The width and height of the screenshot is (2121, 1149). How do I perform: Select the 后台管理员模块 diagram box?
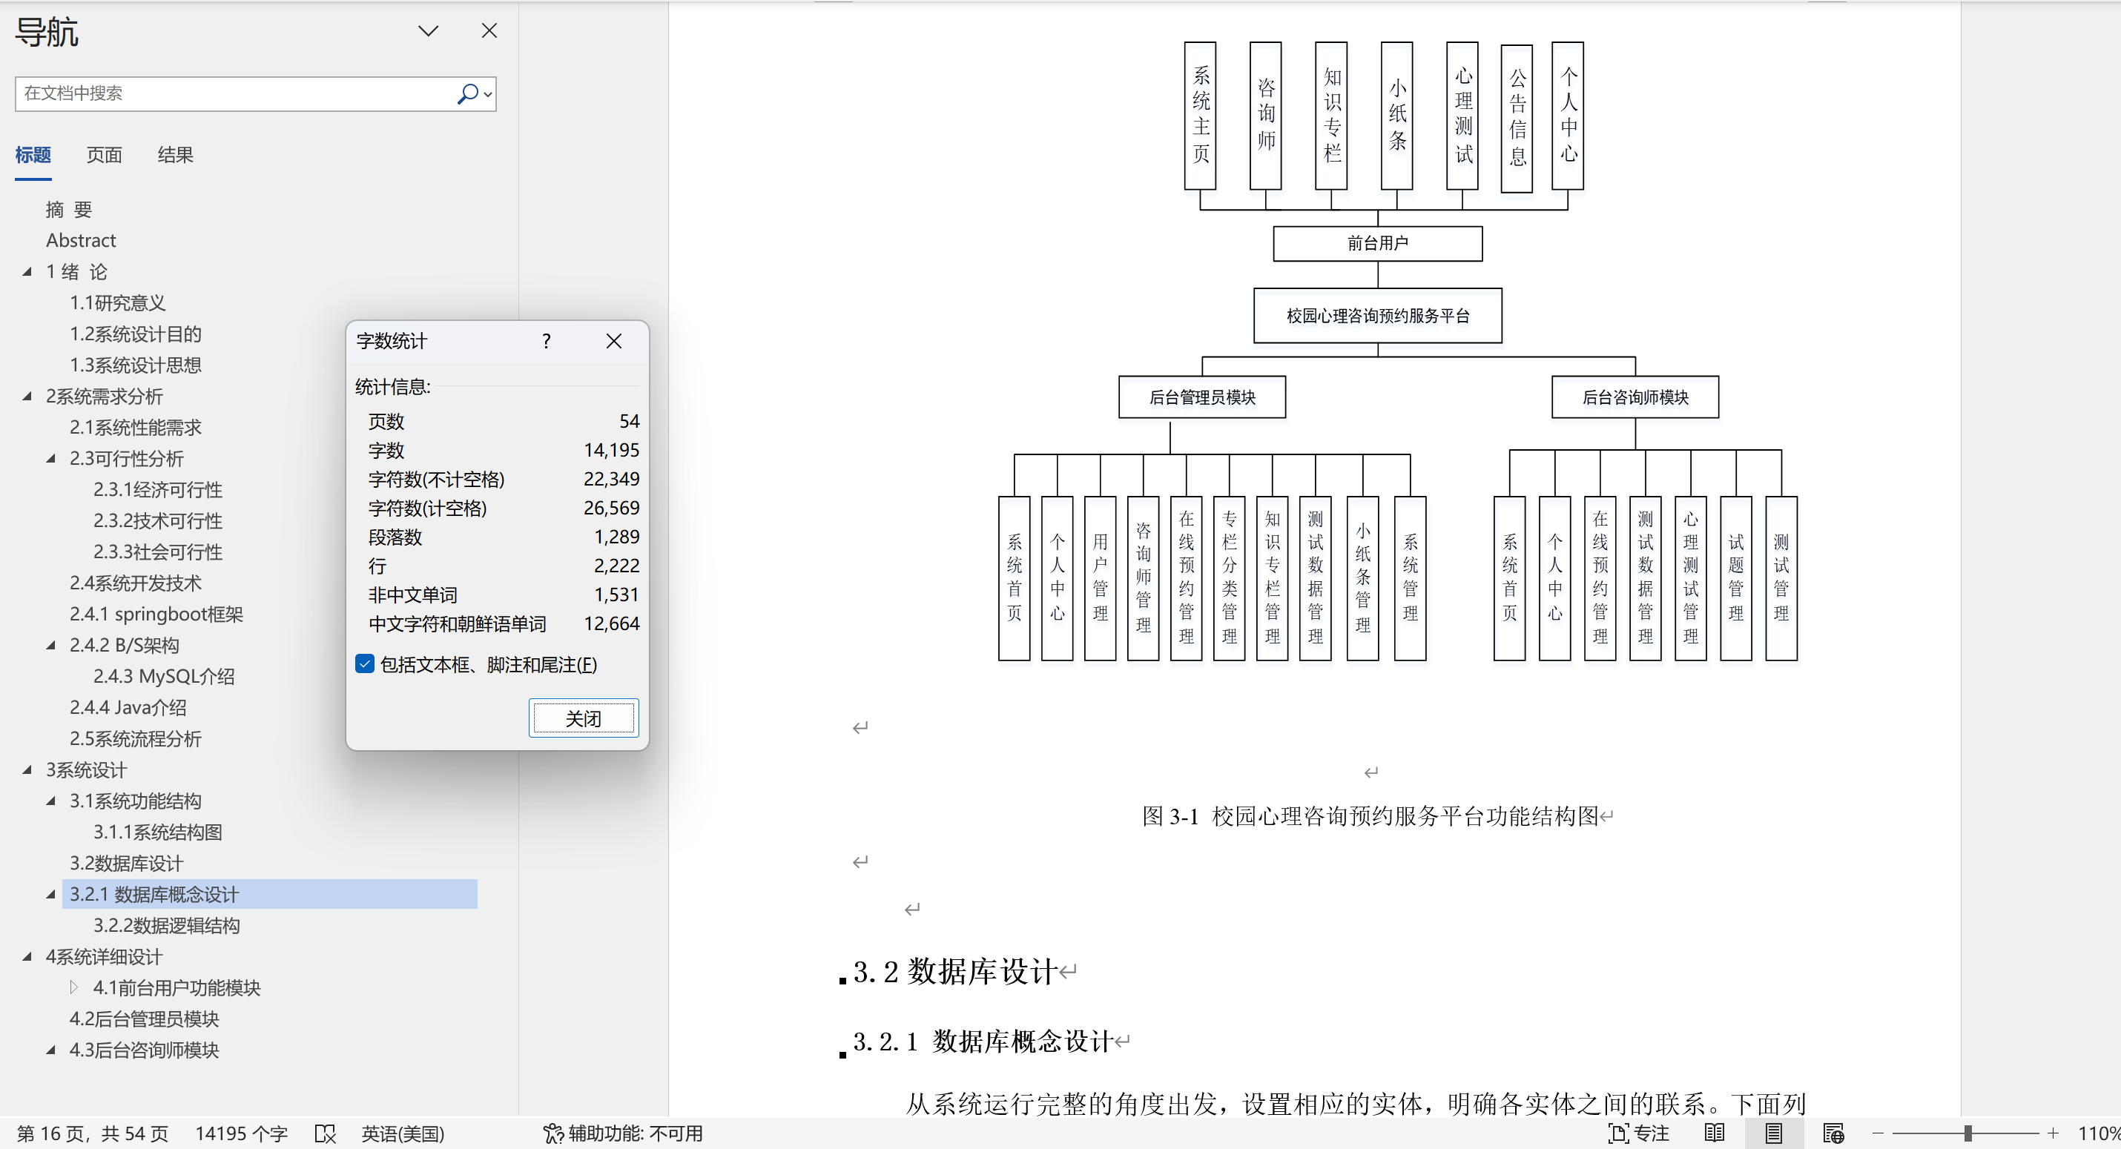pos(1202,397)
